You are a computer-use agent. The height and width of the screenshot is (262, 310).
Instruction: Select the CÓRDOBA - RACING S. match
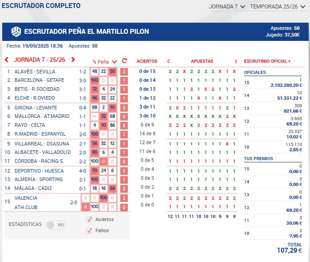click(x=39, y=161)
